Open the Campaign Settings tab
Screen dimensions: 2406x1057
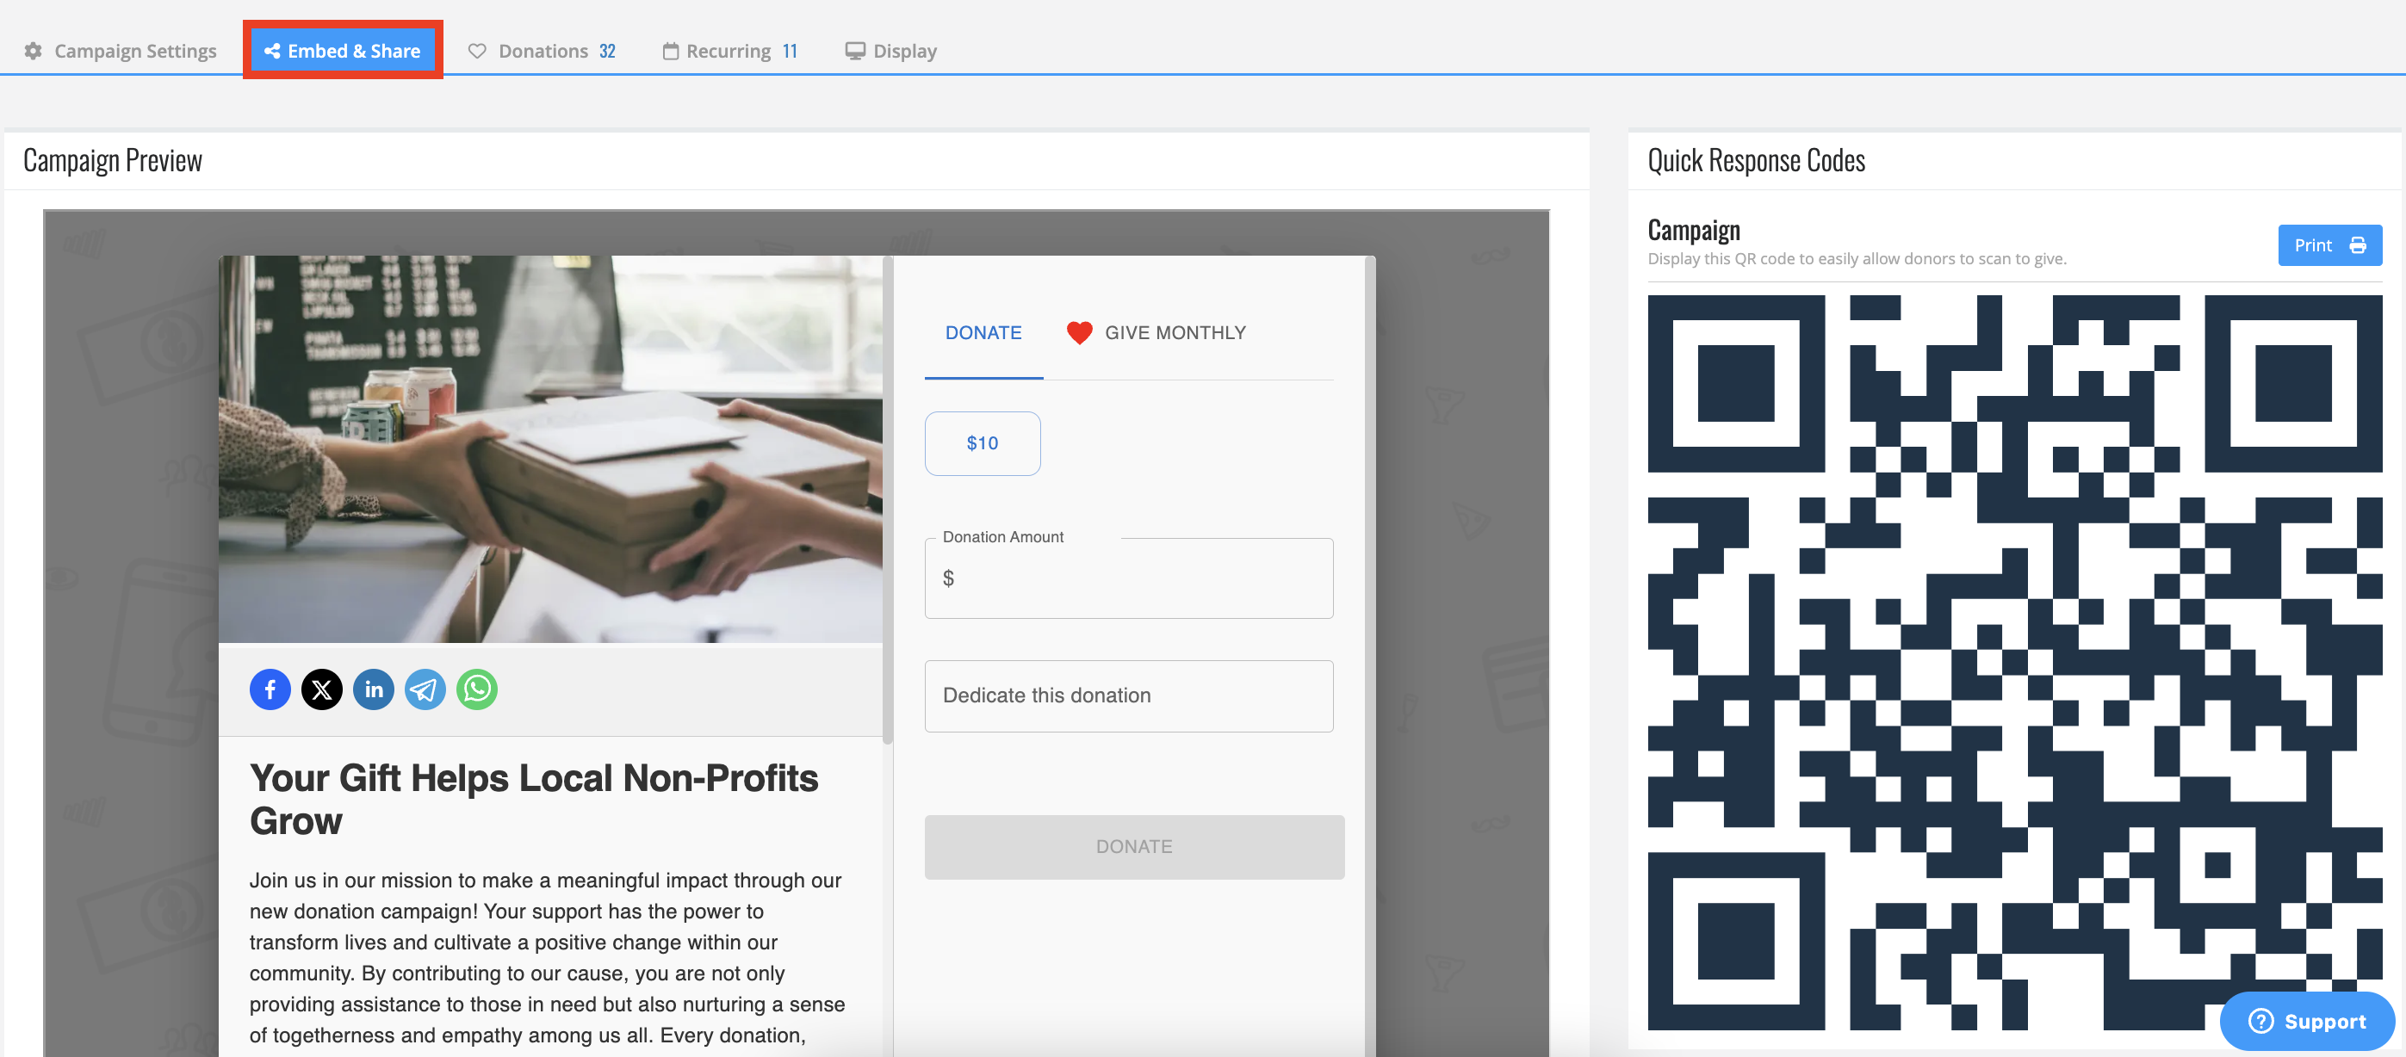coord(121,51)
